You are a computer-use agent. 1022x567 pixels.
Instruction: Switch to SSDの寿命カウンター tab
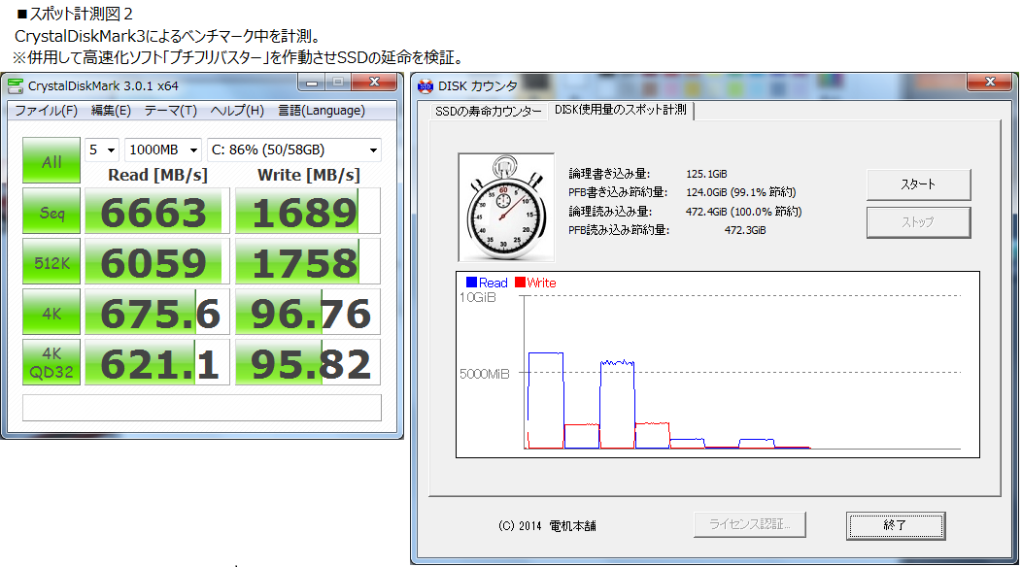[488, 112]
